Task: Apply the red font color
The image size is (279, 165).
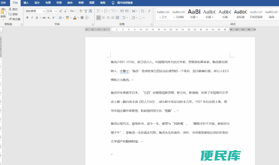Action: point(75,17)
